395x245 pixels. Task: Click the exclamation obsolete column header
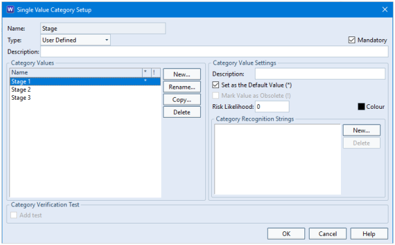coord(156,72)
